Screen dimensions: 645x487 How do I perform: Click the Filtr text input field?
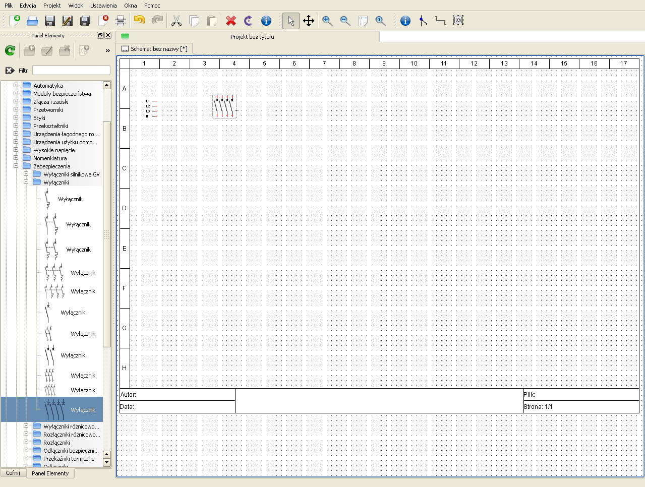pos(71,70)
